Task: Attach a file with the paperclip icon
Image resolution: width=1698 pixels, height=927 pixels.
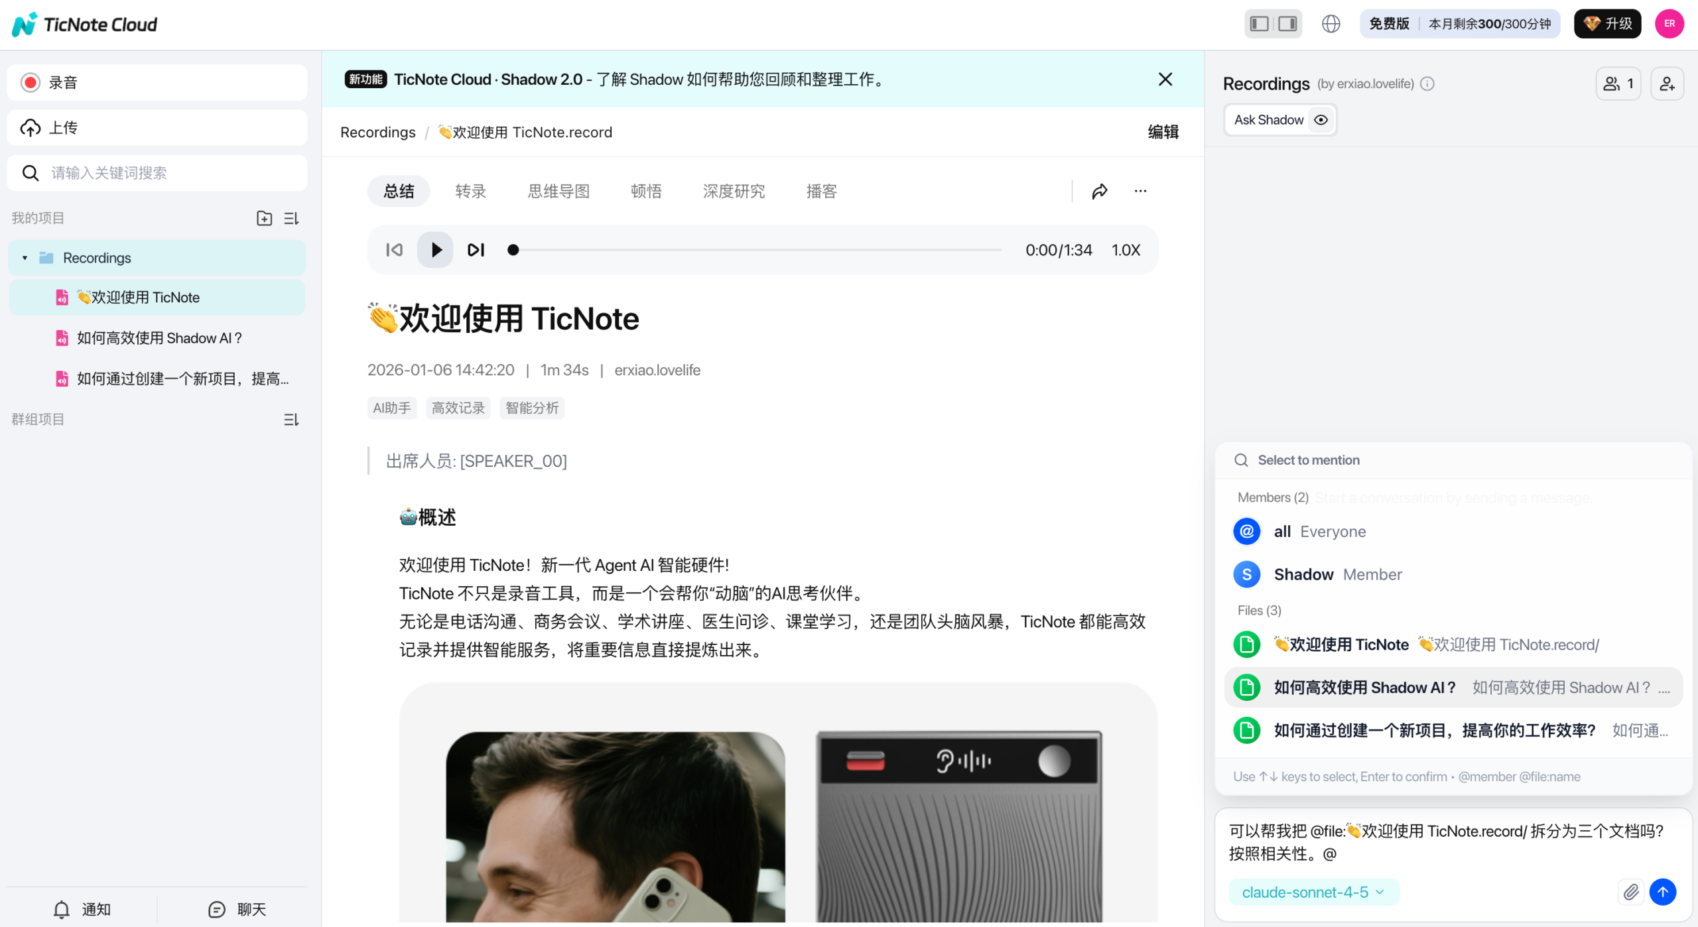Action: pyautogui.click(x=1631, y=892)
